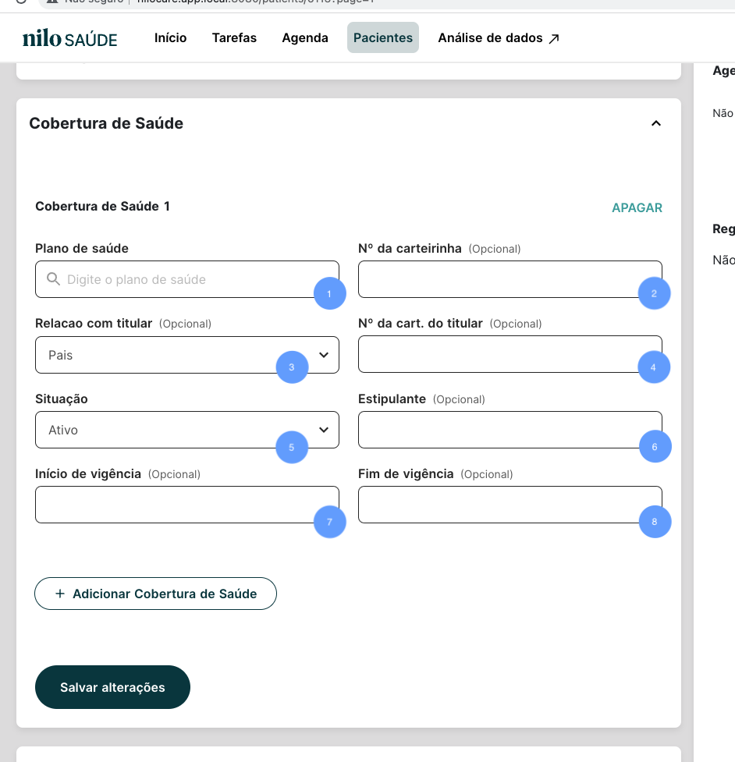735x762 pixels.
Task: Click blue step marker number 4
Action: pos(654,367)
